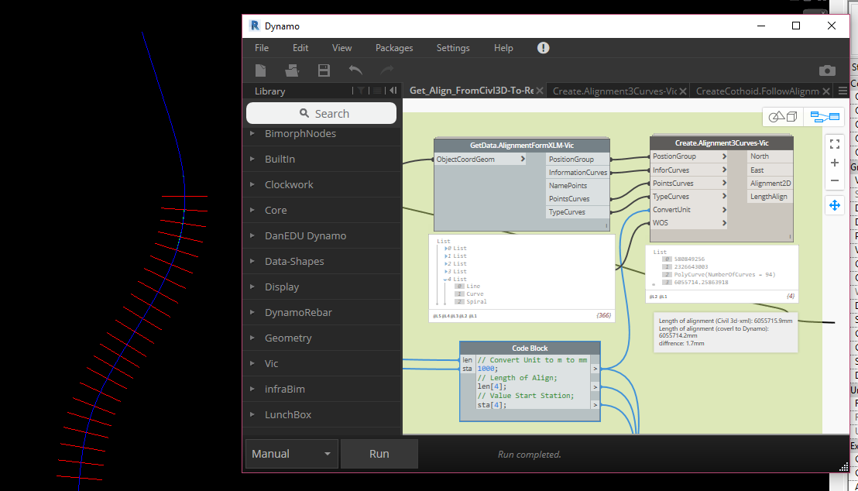Click the 'Spiral' entry in list preview
This screenshot has height=491, width=858.
476,301
